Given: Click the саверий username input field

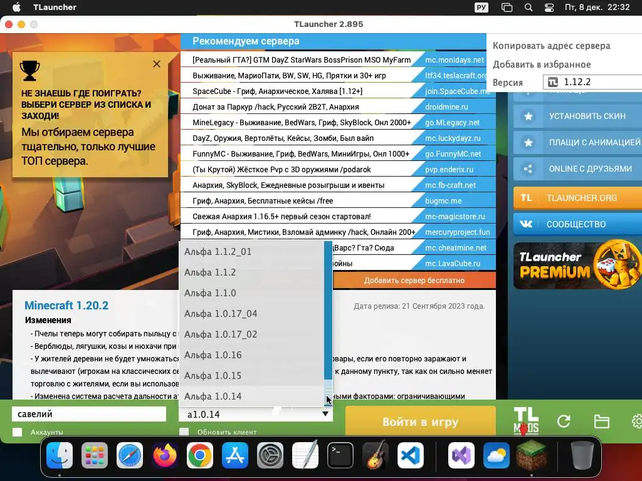Looking at the screenshot, I should click(x=89, y=414).
